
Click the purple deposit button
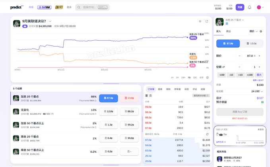coord(240,7)
